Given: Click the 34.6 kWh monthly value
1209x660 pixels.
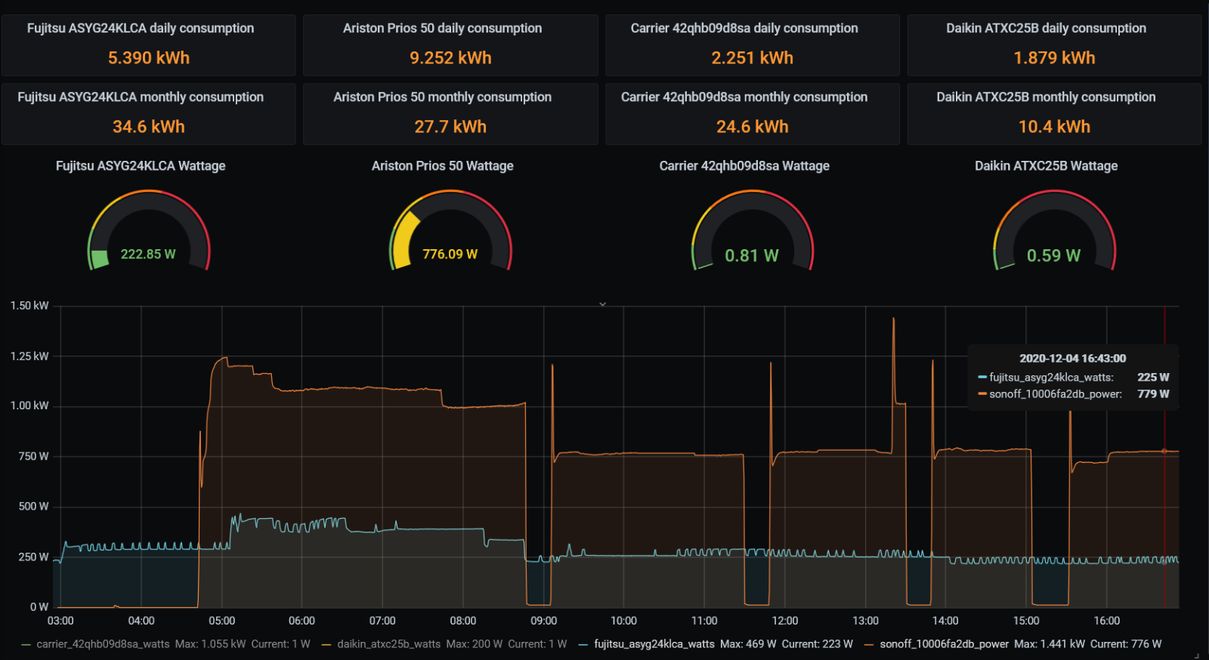Looking at the screenshot, I should point(149,126).
